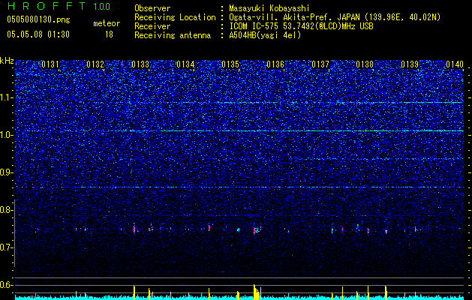Click the meteor count label
The width and height of the screenshot is (472, 300).
[107, 23]
